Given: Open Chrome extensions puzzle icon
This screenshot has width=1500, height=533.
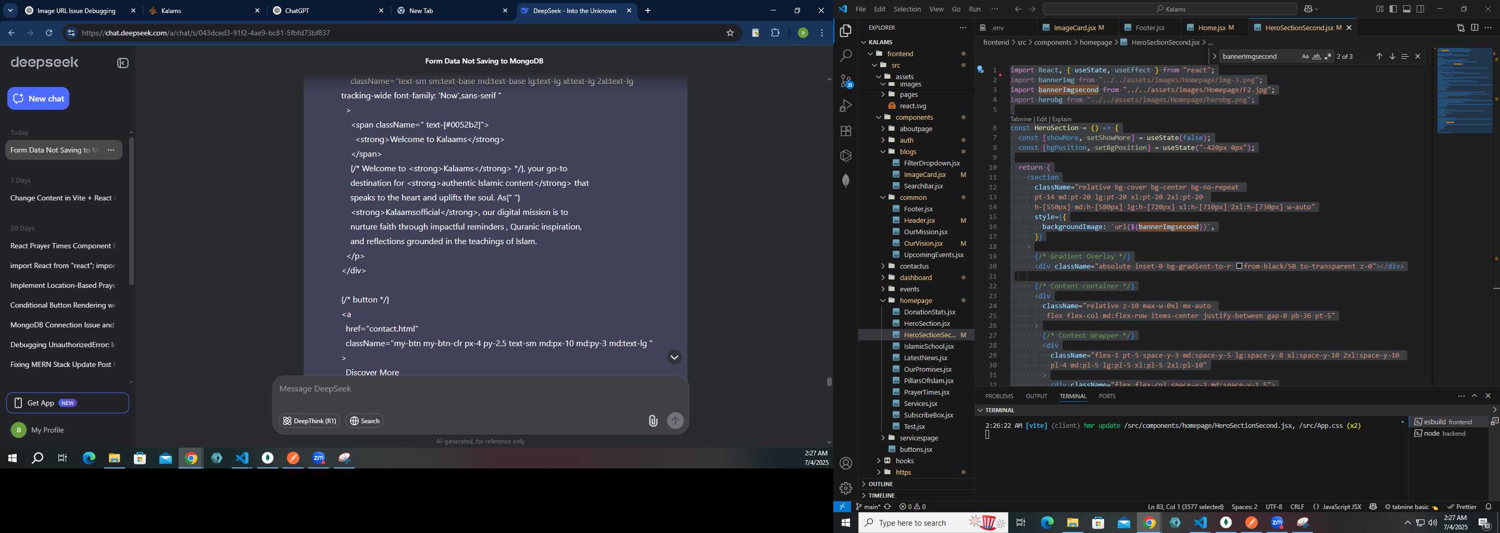Looking at the screenshot, I should click(775, 33).
